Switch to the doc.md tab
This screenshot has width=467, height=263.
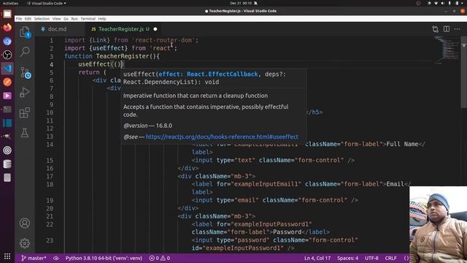tap(57, 29)
